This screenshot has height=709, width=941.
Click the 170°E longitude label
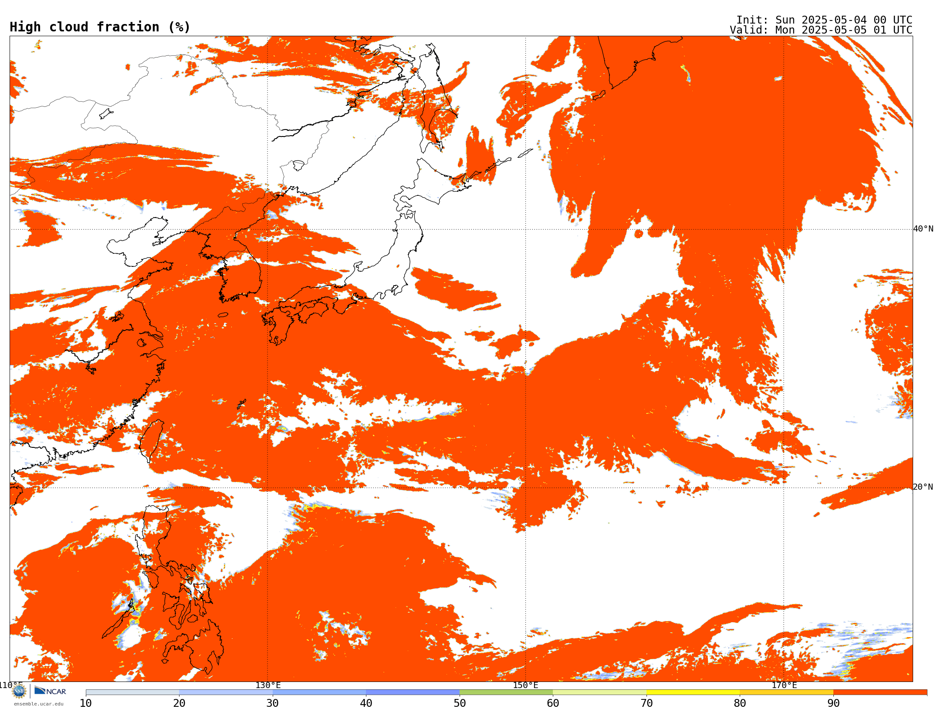click(x=784, y=685)
